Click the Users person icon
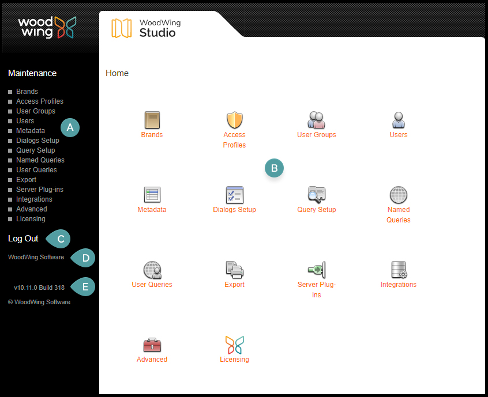Screen dimensions: 488x397 point(399,120)
